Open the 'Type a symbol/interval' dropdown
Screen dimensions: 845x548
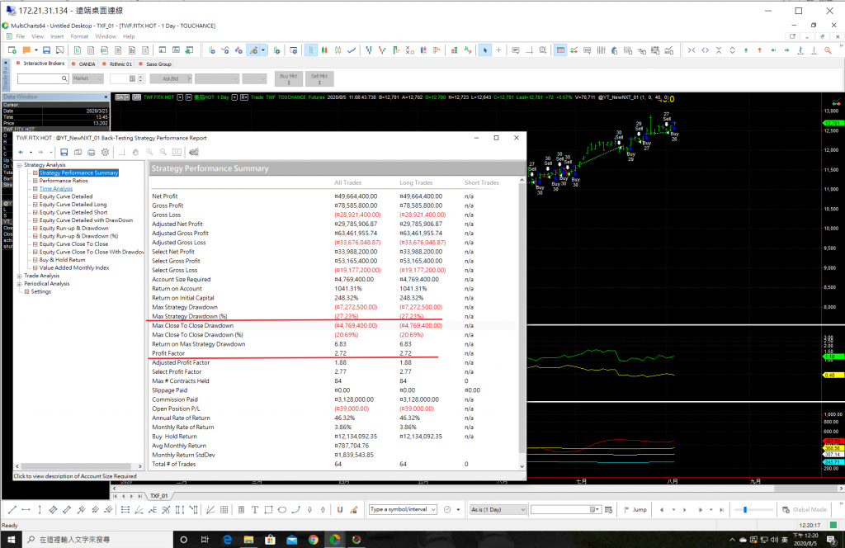pos(434,509)
